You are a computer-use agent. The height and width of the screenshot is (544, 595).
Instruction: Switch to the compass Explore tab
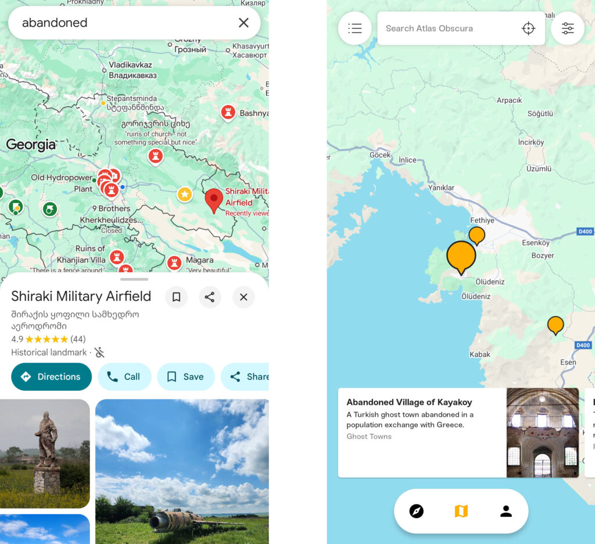coord(416,511)
